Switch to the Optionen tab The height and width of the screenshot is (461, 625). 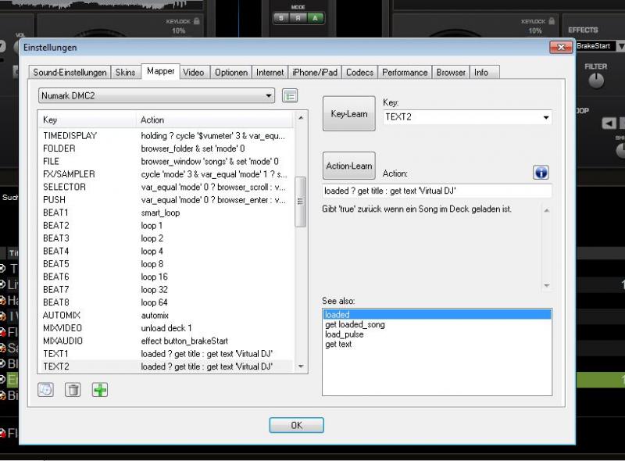pos(231,72)
